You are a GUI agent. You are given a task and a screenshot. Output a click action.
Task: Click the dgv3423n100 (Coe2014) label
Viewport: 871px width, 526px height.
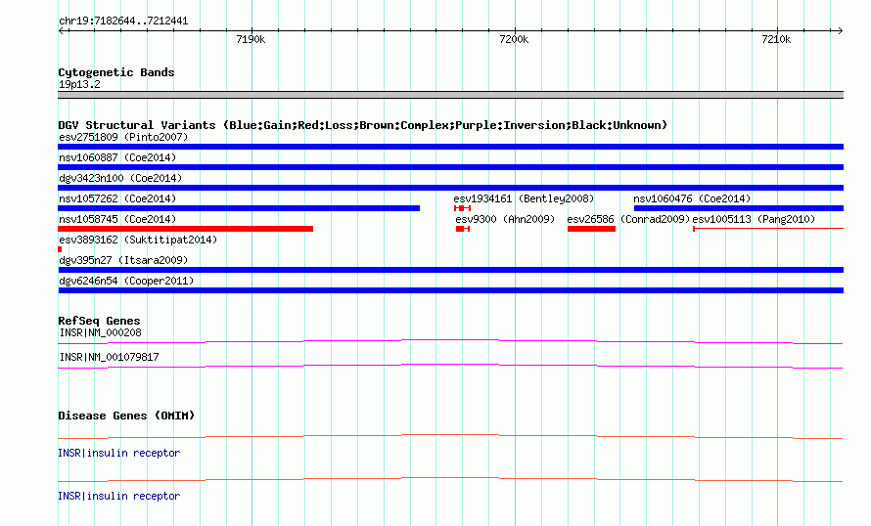click(x=120, y=178)
